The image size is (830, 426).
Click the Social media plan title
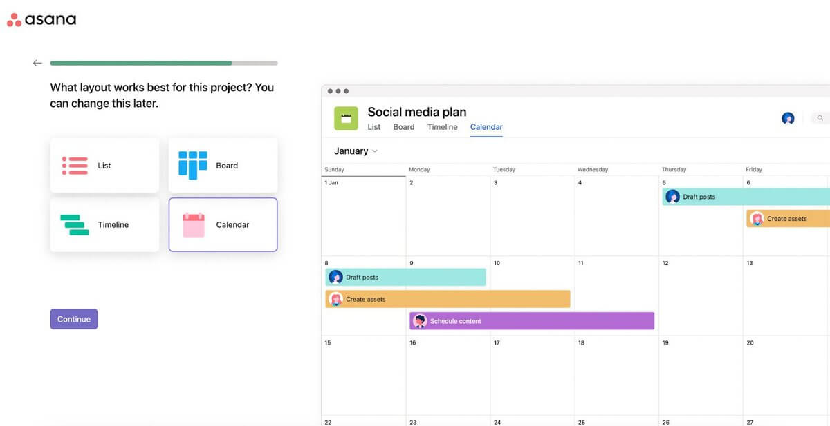point(417,111)
